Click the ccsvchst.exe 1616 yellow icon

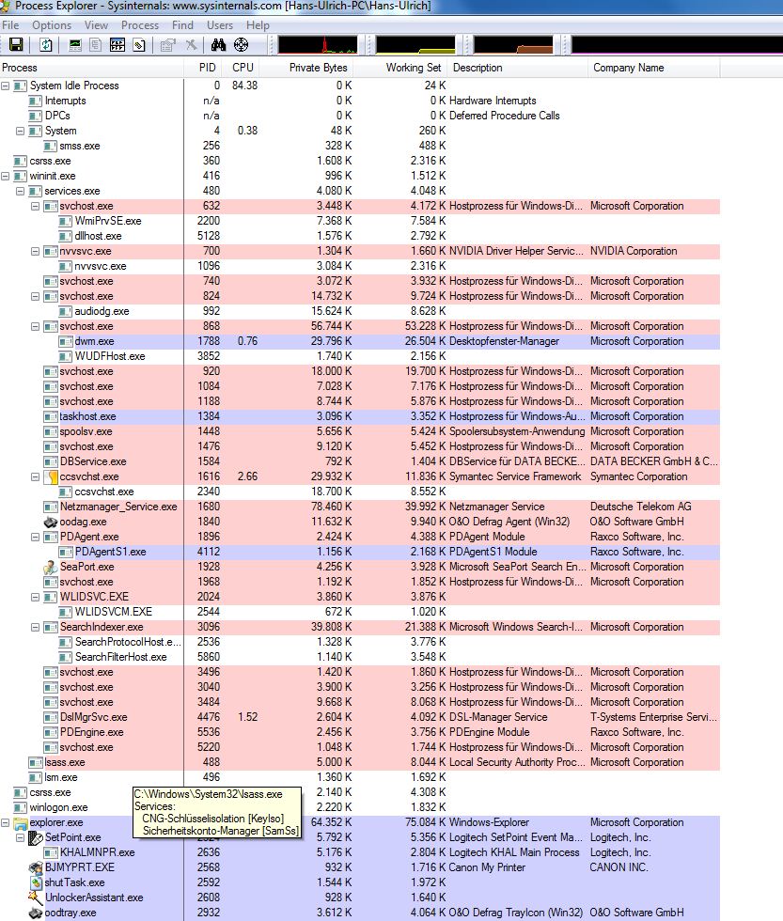coord(51,476)
